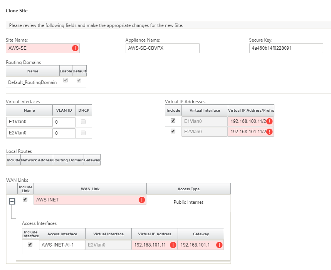The image size is (331, 270).
Task: Uncheck Include Interface for AWS-INET-AI-1
Action: [30, 244]
